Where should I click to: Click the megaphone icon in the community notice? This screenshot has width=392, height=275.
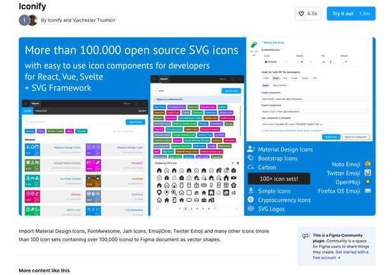[x=305, y=236]
